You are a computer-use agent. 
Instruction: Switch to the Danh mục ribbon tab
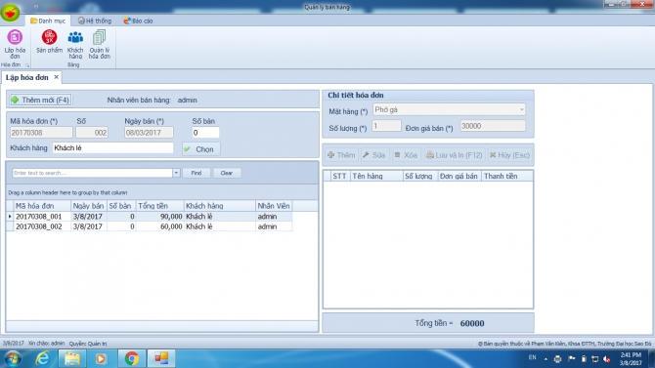[48, 20]
